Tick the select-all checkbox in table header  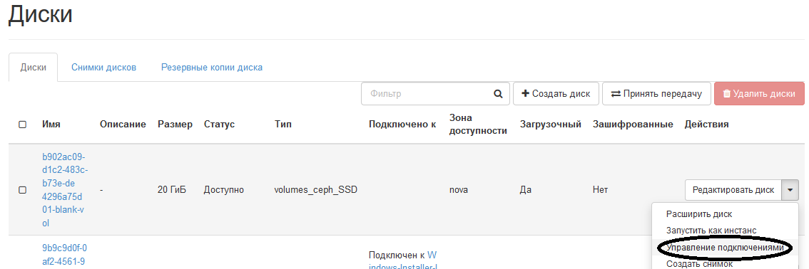tap(22, 125)
